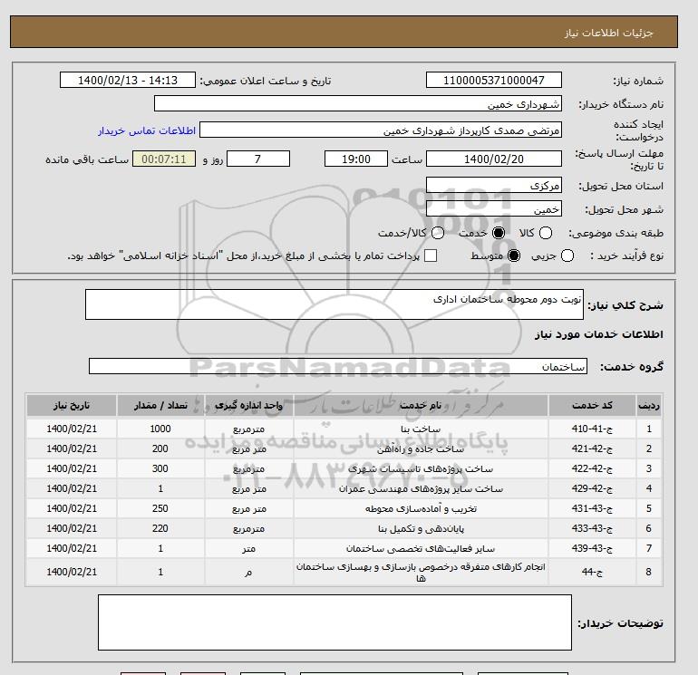
Task: Click the واحد اندازه گیری column header
Action: tap(249, 405)
